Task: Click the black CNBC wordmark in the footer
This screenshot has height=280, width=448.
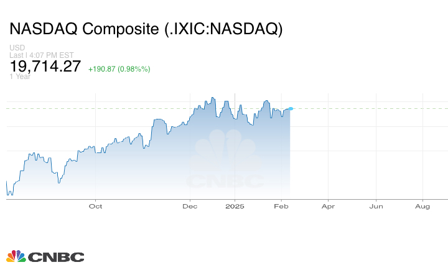Action: pos(56,257)
